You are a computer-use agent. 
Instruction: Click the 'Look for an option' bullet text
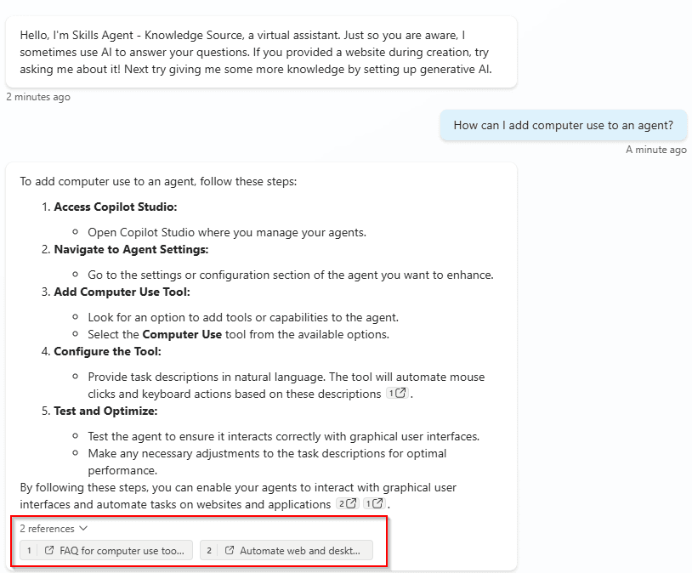[x=243, y=317]
